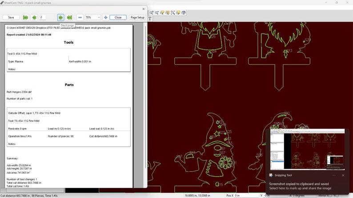
Task: Click the page number field
Action: tap(42, 17)
